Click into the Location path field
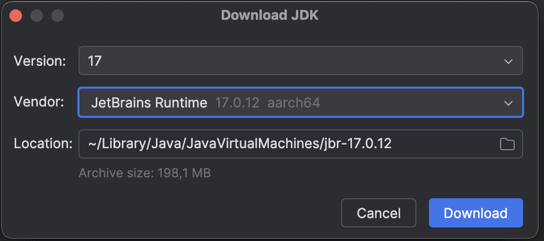 tap(300, 144)
